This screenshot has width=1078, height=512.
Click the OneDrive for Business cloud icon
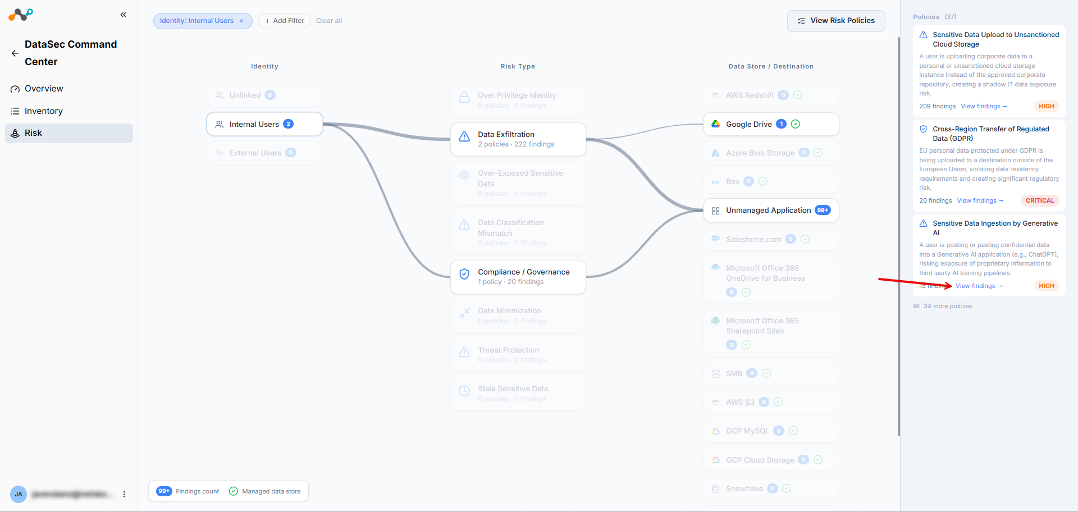[x=715, y=267]
